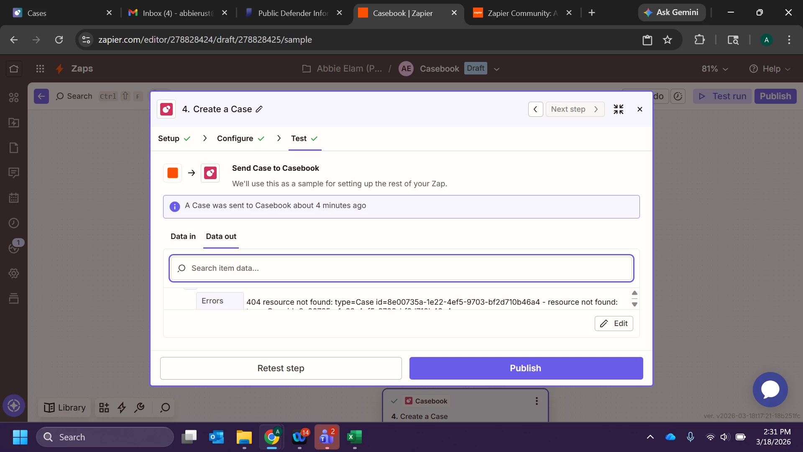Viewport: 803px width, 452px height.
Task: Click the pencil icon to rename step
Action: [259, 109]
